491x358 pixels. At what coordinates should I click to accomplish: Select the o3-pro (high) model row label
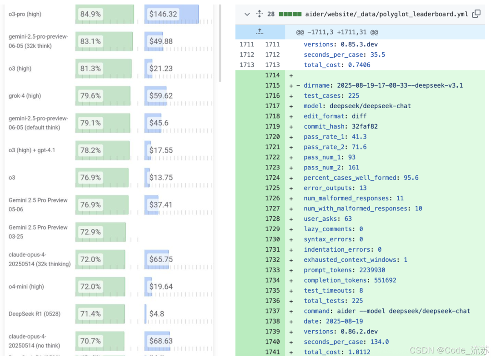(x=25, y=14)
